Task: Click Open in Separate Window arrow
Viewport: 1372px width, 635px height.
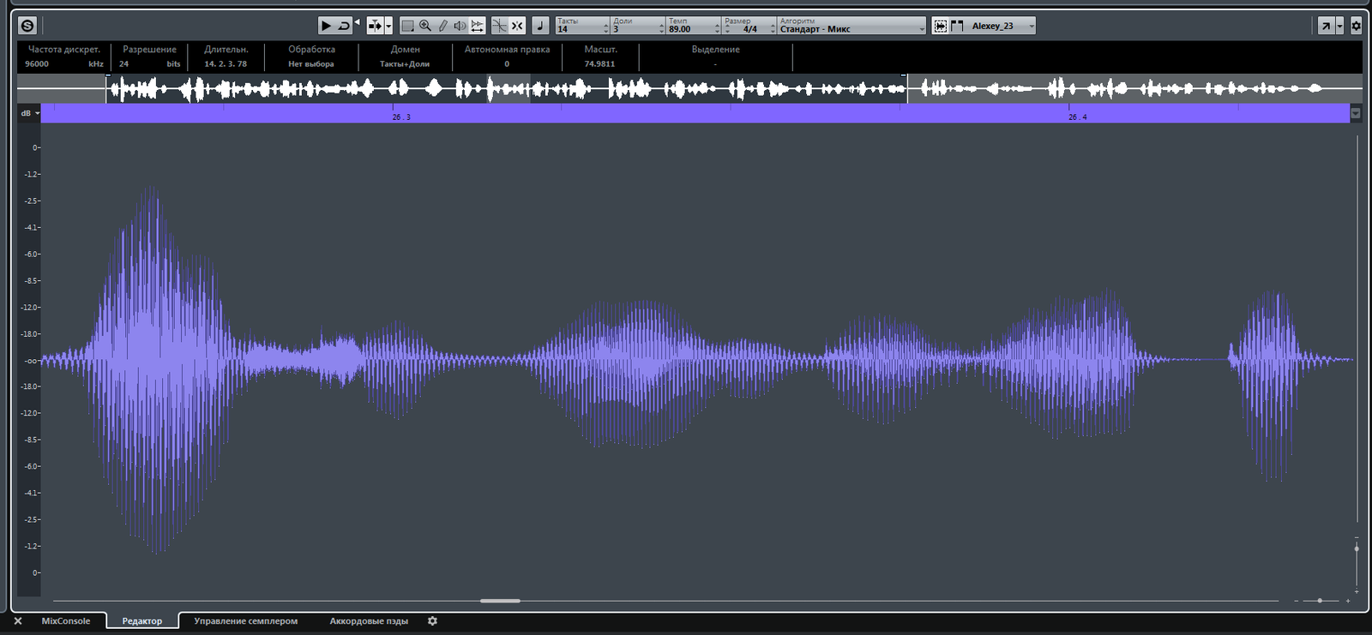Action: click(1326, 26)
